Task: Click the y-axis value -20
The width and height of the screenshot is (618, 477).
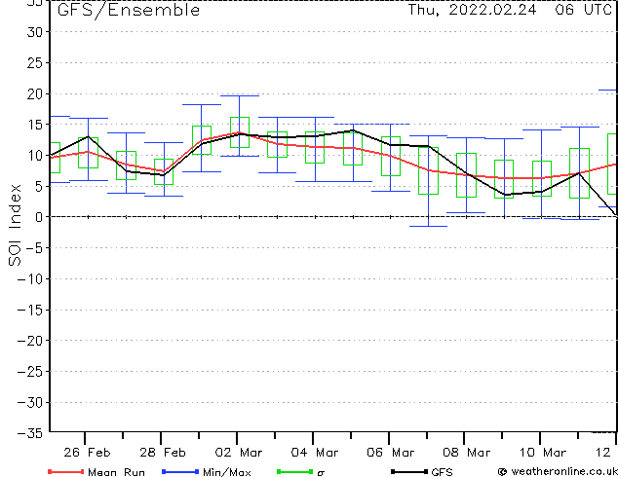Action: pyautogui.click(x=30, y=341)
